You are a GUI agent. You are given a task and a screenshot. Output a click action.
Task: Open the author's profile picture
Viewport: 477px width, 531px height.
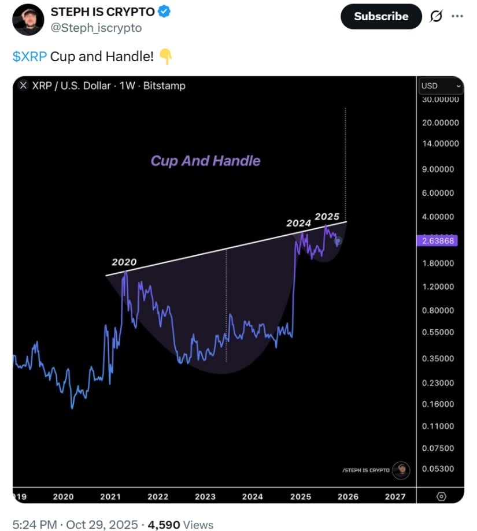click(x=28, y=19)
